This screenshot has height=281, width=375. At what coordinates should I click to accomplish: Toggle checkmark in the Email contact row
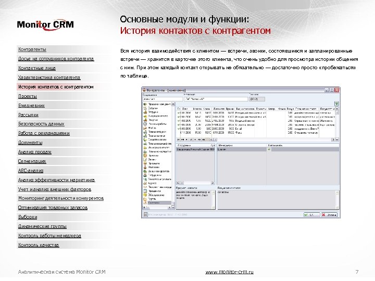pos(179,129)
